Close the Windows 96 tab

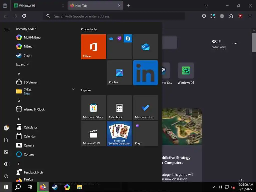(x=63, y=5)
